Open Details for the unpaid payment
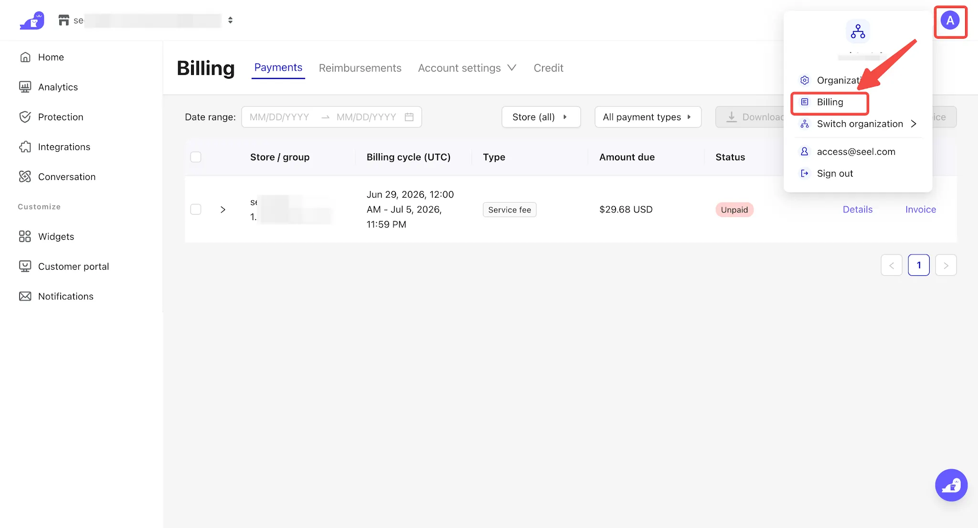Image resolution: width=978 pixels, height=528 pixels. tap(858, 210)
